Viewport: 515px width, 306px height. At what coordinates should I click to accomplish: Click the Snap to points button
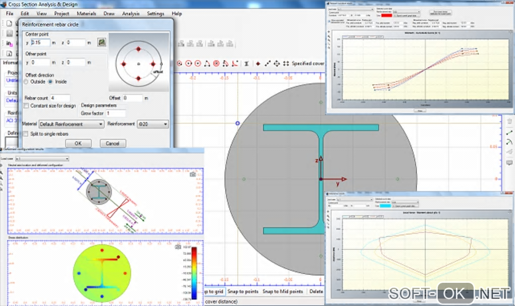tap(243, 291)
